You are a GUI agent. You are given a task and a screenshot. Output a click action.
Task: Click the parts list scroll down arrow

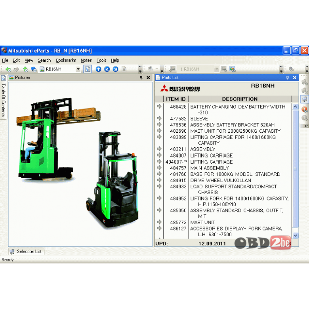pyautogui.click(x=295, y=235)
